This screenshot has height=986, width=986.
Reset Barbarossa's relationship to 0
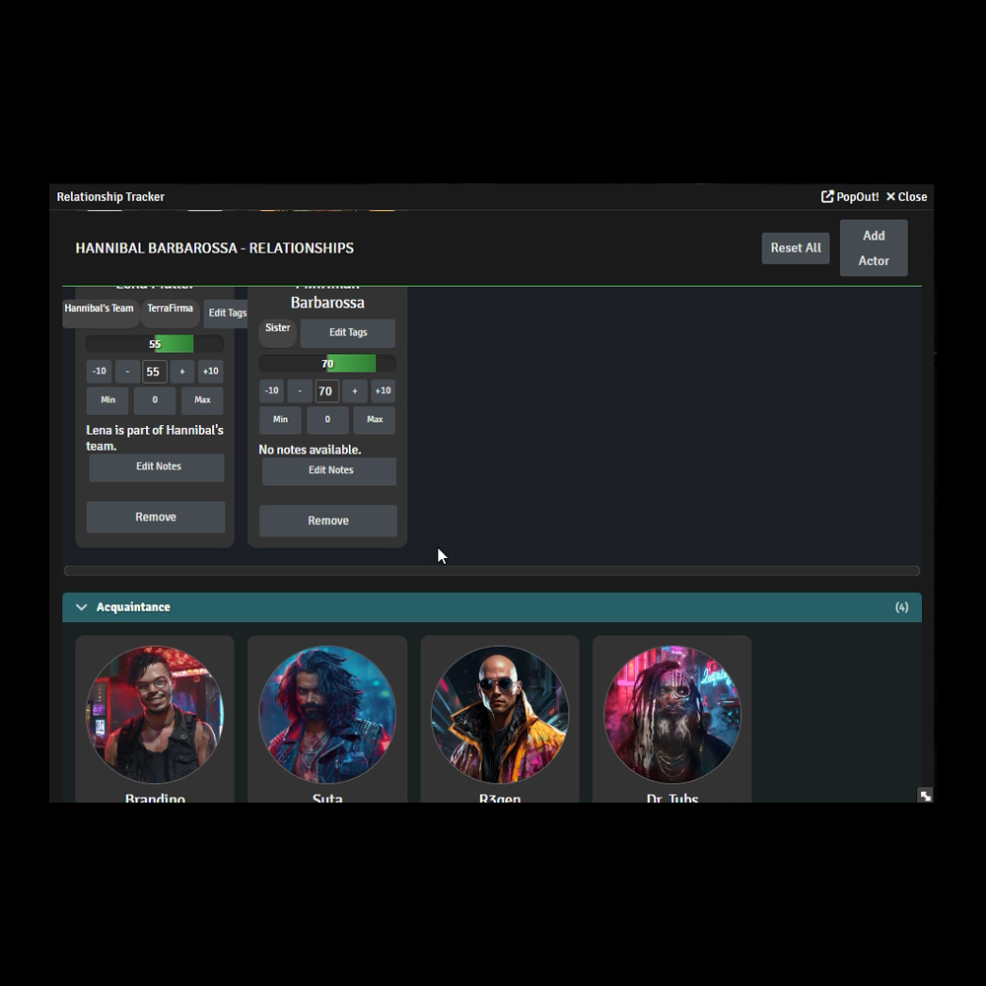327,419
